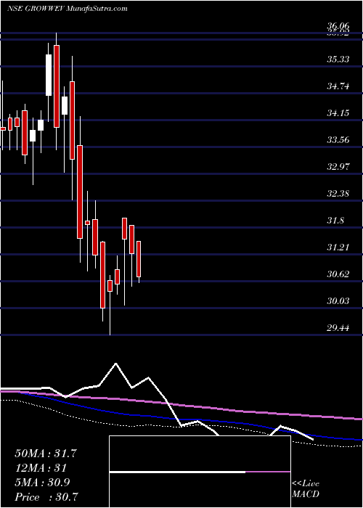Click the '<<Live MACD' label
The height and width of the screenshot is (508, 363).
(306, 489)
